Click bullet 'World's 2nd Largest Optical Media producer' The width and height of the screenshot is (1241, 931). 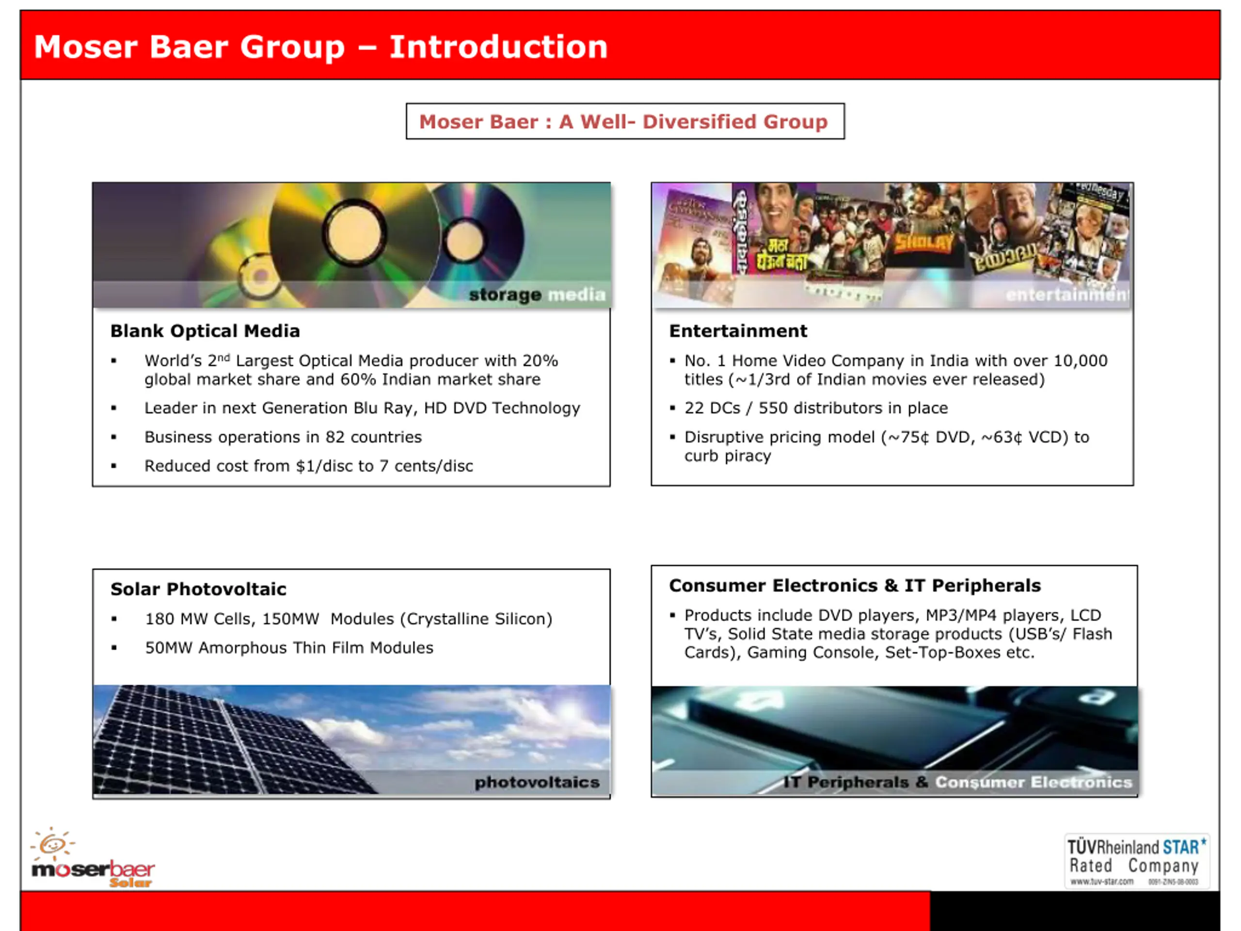[x=351, y=370]
